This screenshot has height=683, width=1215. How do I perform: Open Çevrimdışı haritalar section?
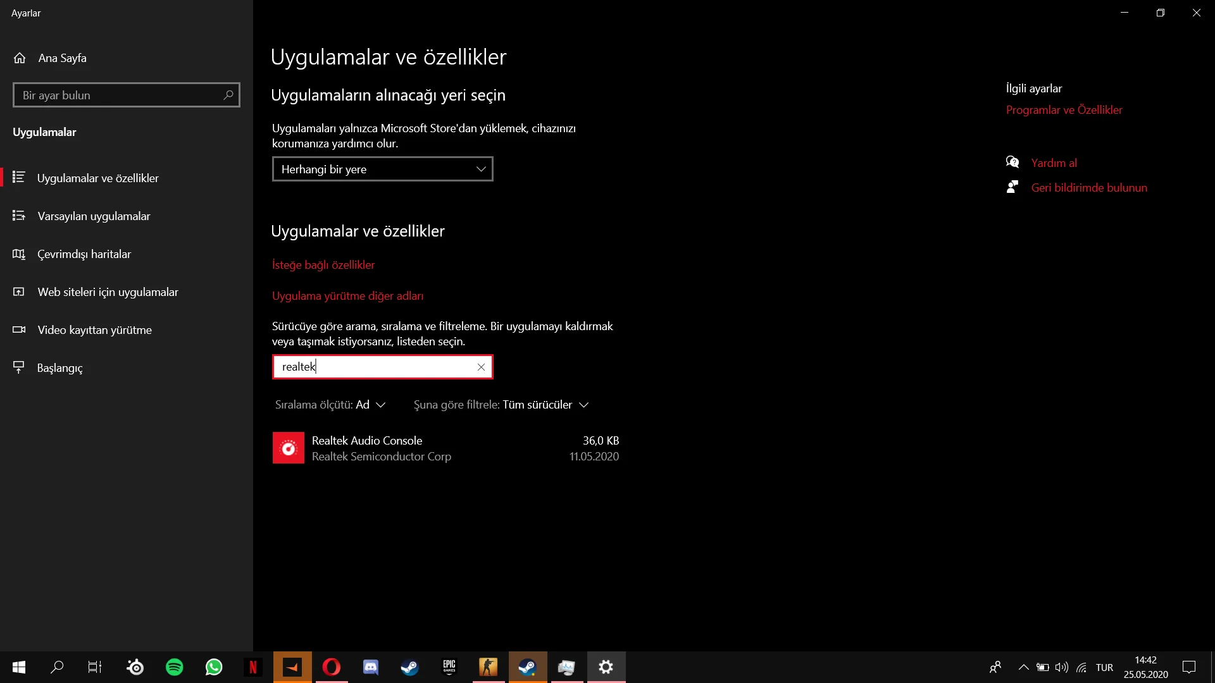coord(84,254)
